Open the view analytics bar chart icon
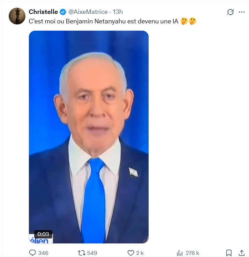Image resolution: width=249 pixels, height=257 pixels. [x=180, y=253]
